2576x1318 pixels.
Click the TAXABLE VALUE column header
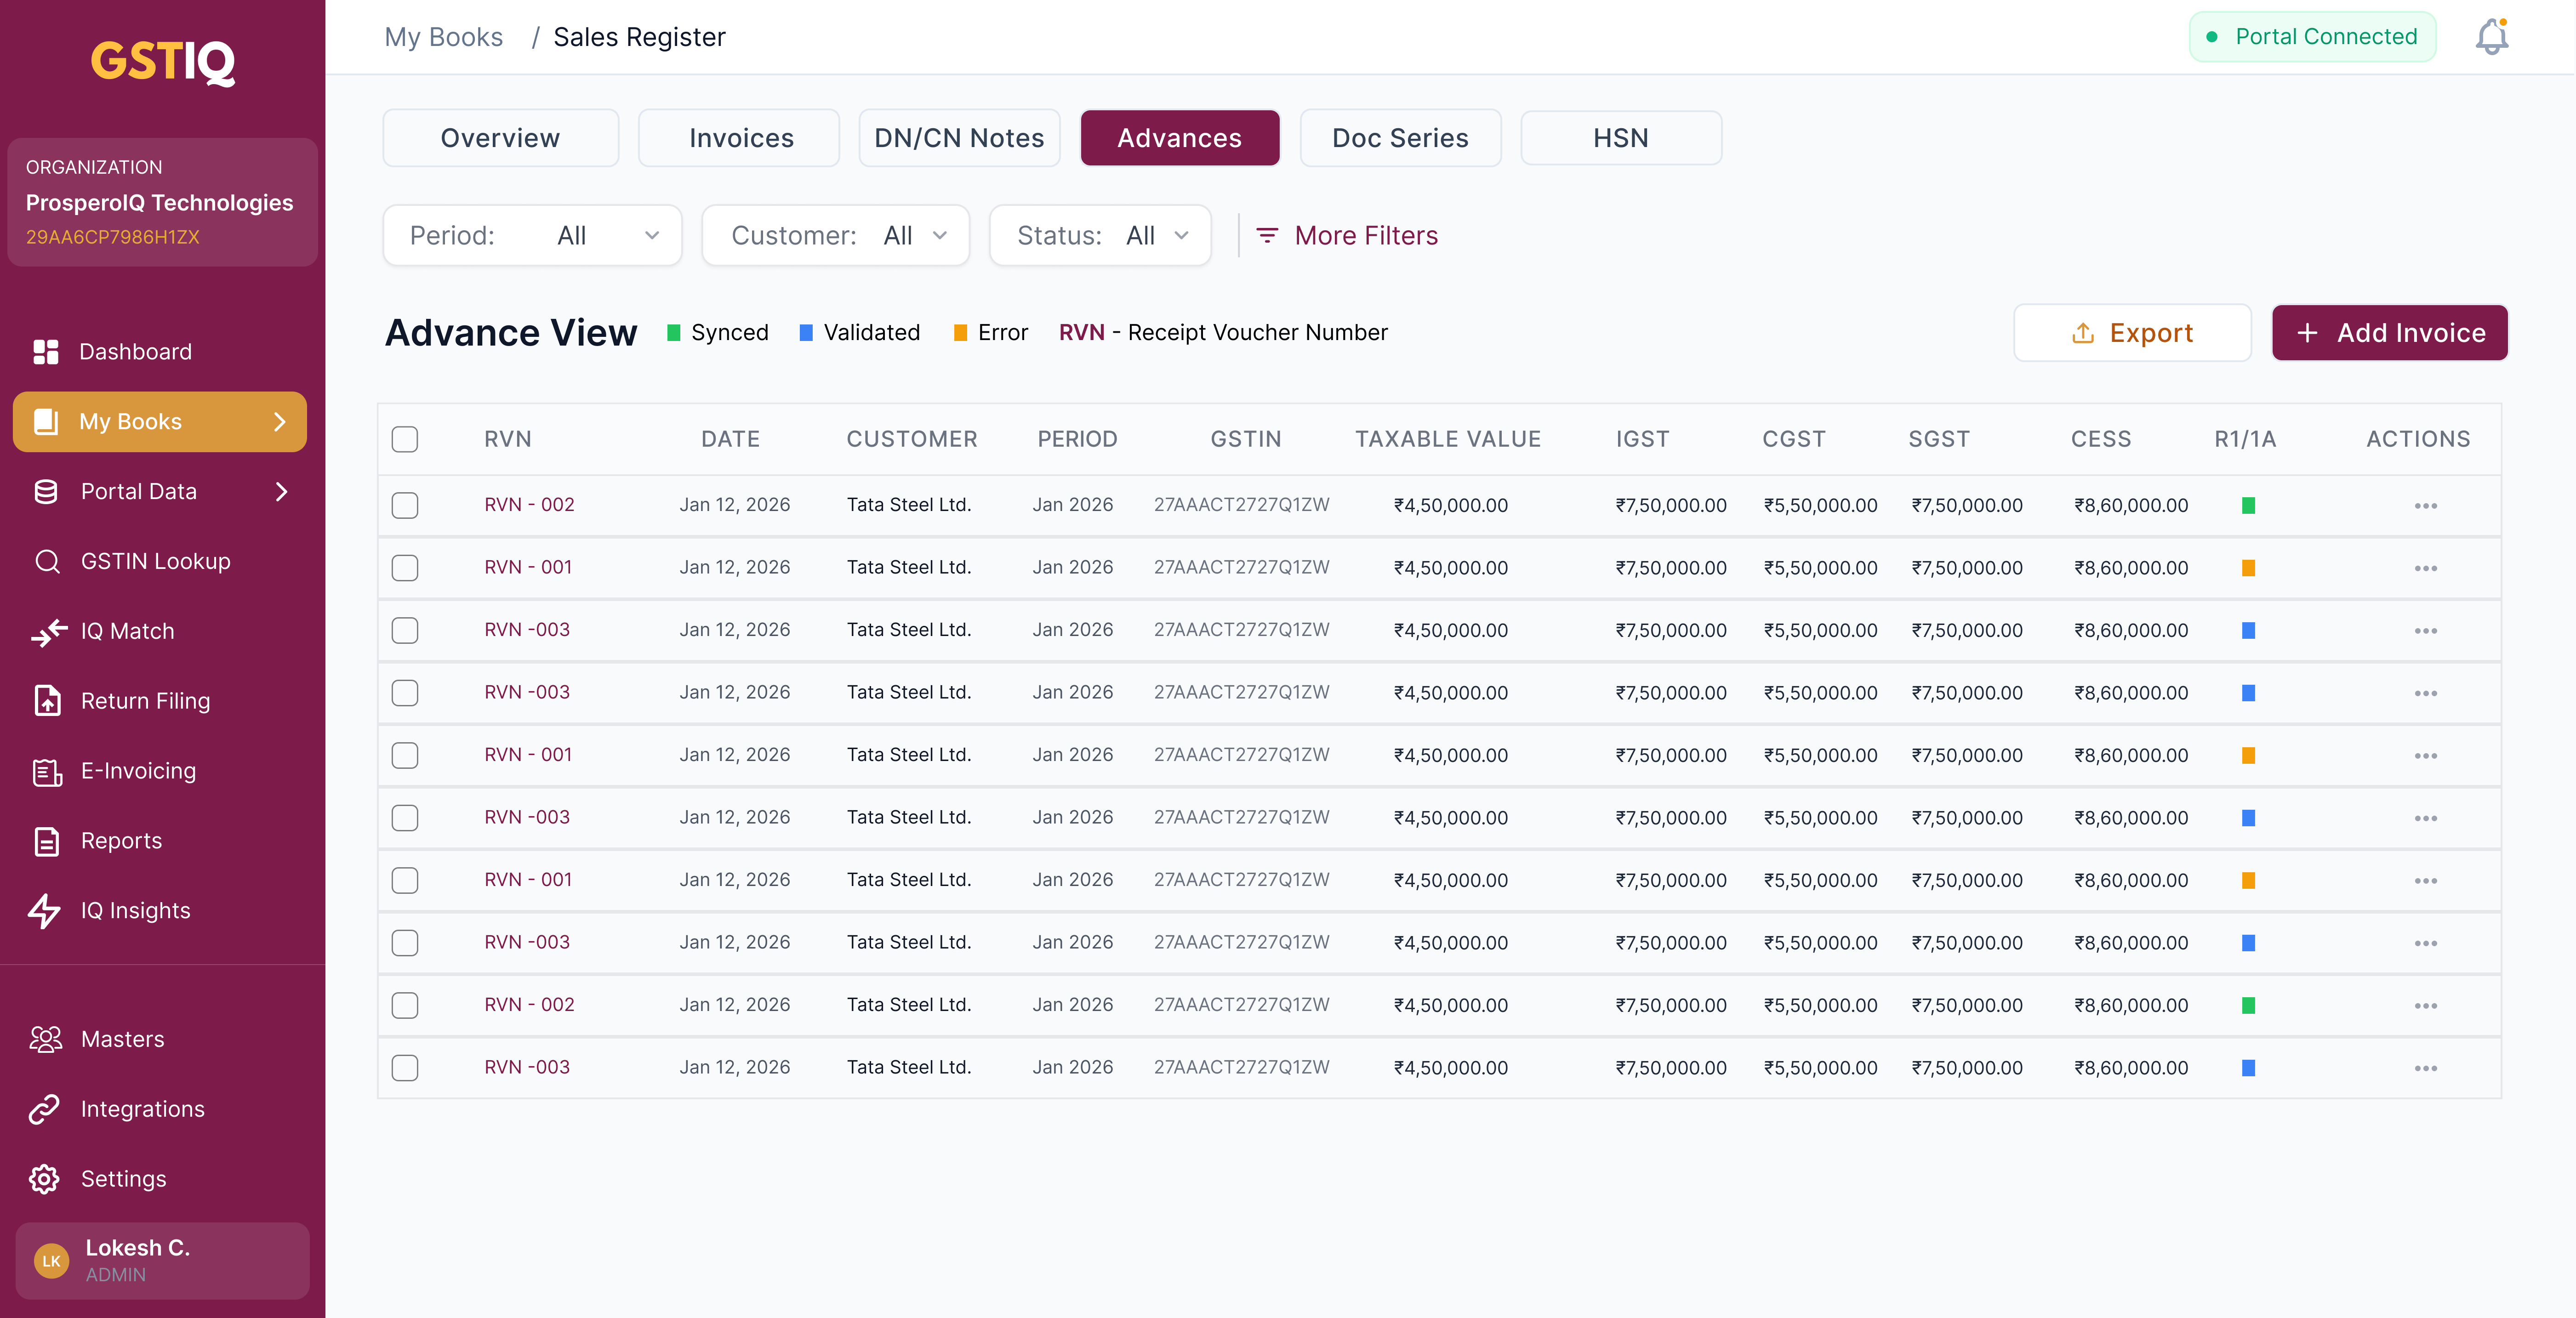point(1447,439)
